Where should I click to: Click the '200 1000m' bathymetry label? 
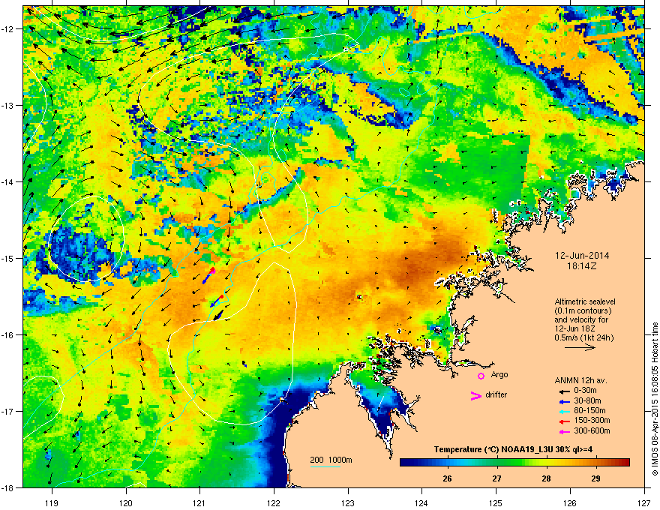[x=331, y=460]
